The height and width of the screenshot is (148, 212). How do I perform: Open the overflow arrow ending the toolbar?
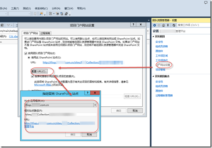(x=70, y=14)
